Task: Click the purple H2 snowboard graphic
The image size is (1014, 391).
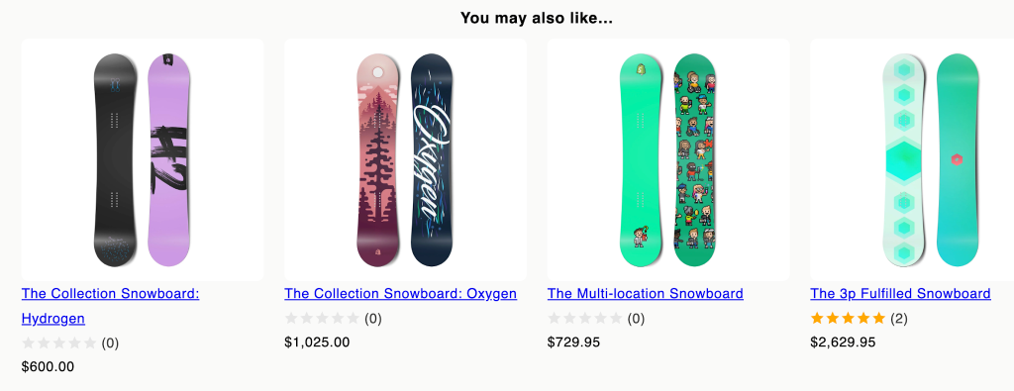Action: click(168, 159)
